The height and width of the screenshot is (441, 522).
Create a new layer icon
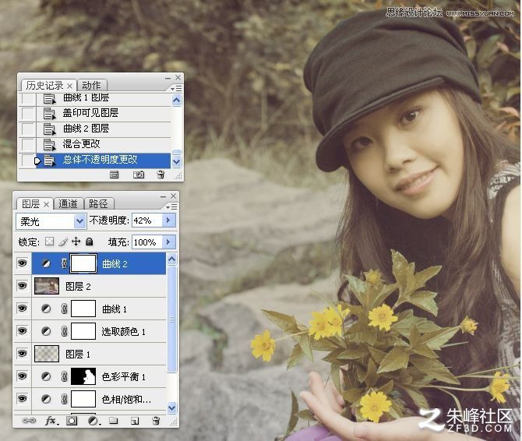135,421
